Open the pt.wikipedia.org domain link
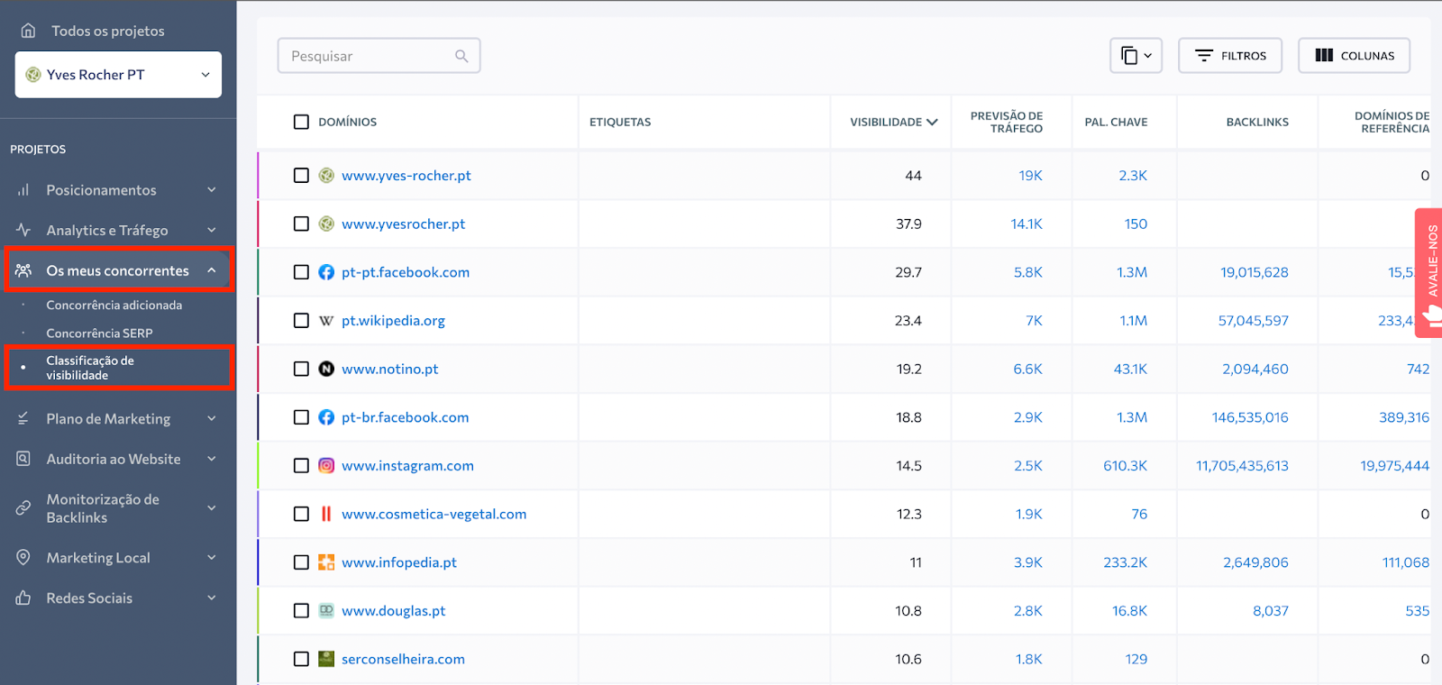1442x685 pixels. (394, 321)
